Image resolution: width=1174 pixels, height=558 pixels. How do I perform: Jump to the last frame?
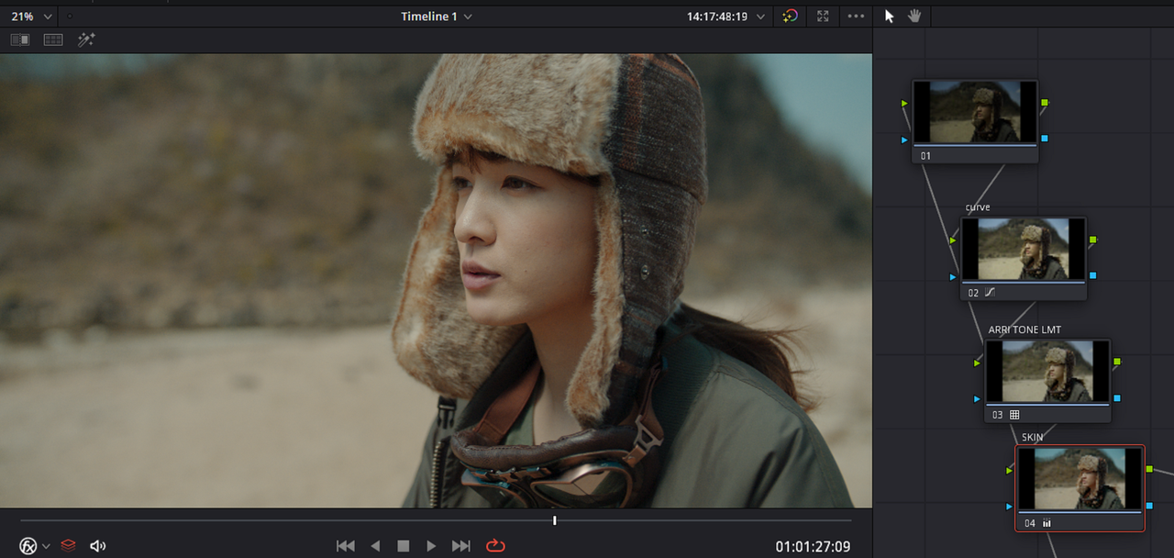click(x=461, y=546)
